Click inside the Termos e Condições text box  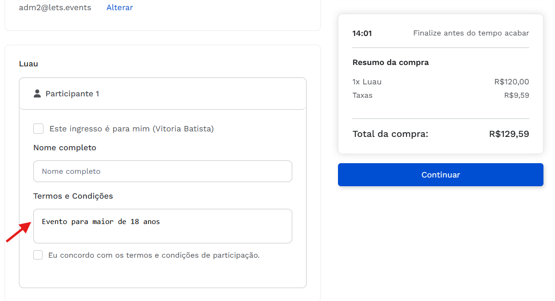163,233
